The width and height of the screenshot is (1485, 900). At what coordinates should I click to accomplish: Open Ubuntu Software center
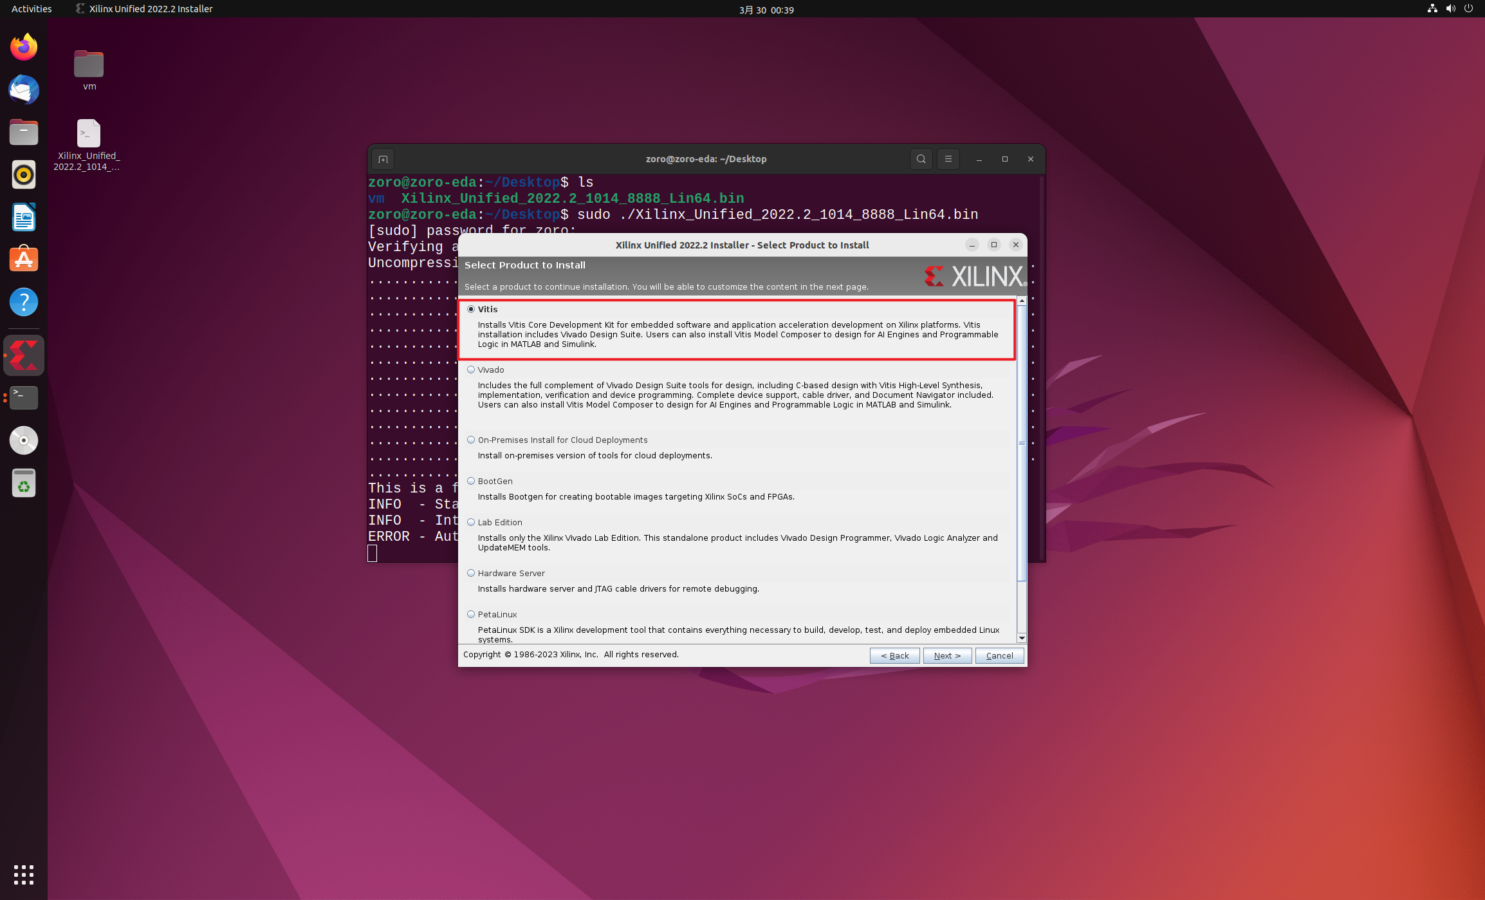click(x=24, y=259)
